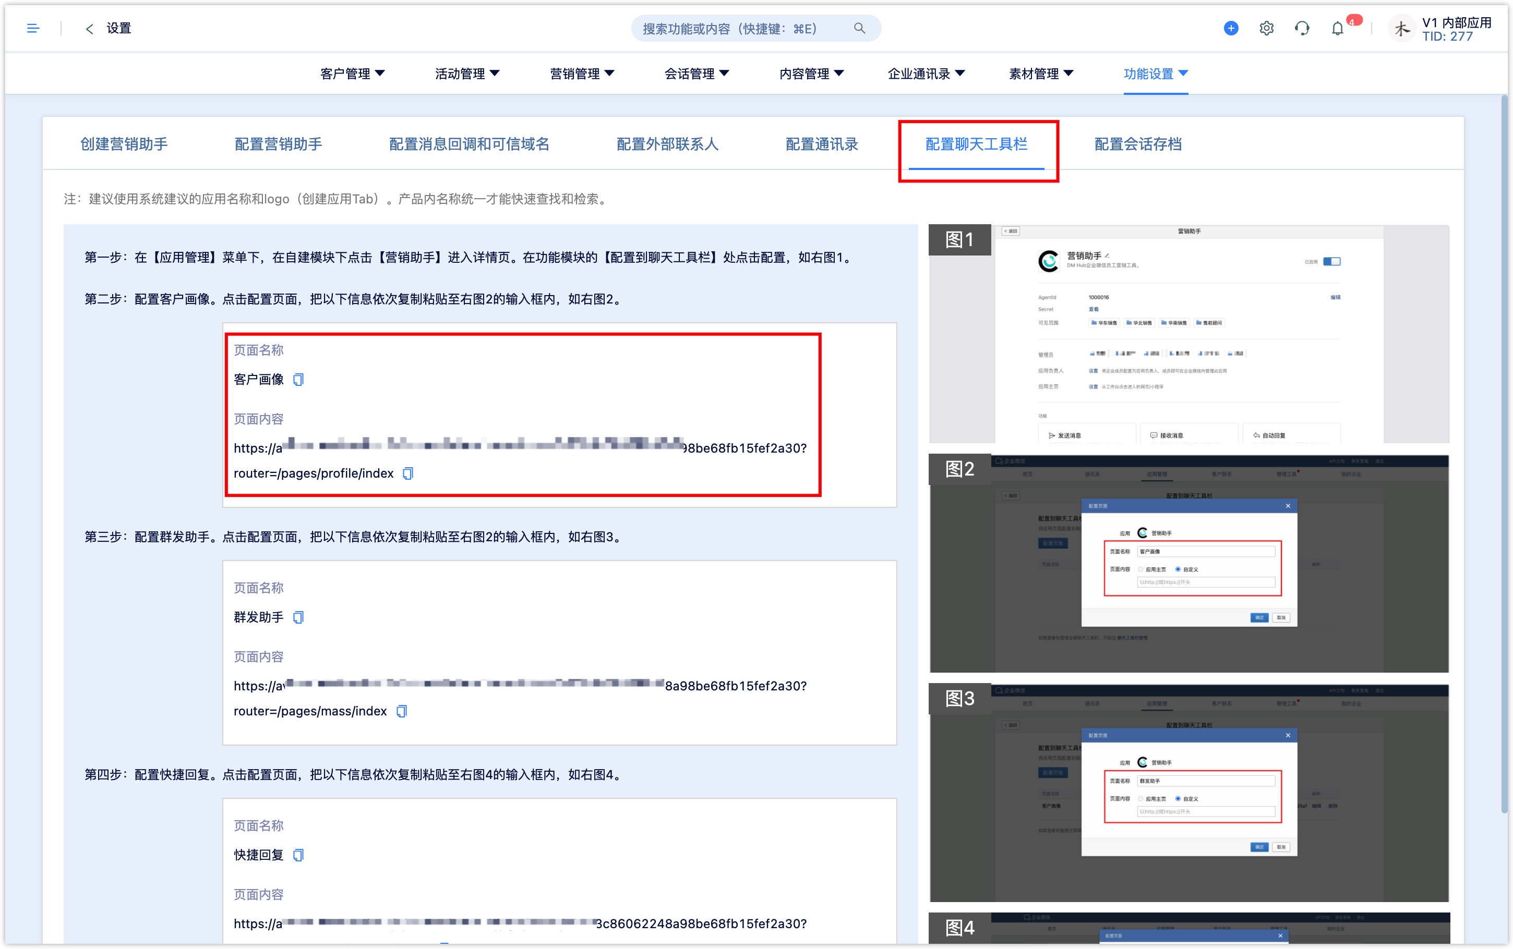
Task: Open the 图1 example screenshot
Action: (1189, 334)
